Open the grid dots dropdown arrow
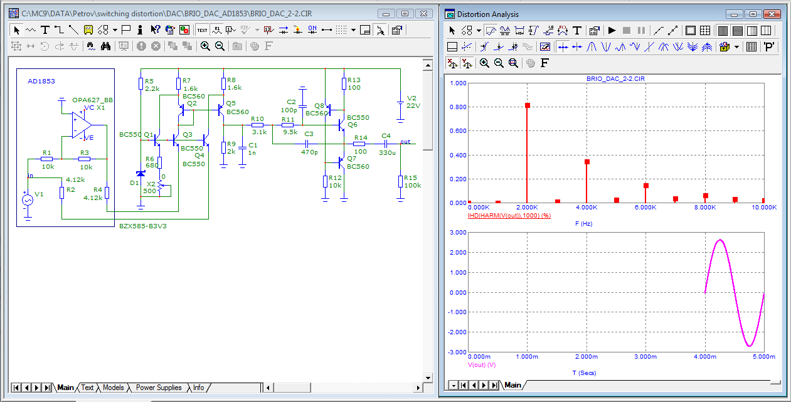This screenshot has height=402, width=791. (x=353, y=29)
